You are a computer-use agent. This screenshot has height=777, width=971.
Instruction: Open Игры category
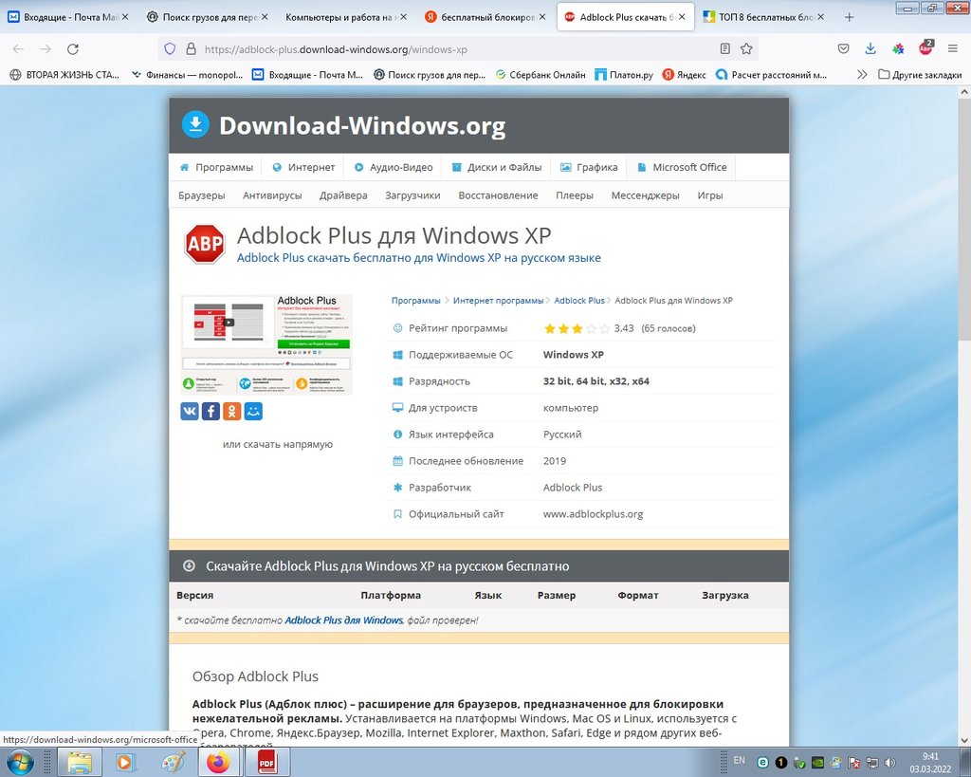pyautogui.click(x=709, y=195)
